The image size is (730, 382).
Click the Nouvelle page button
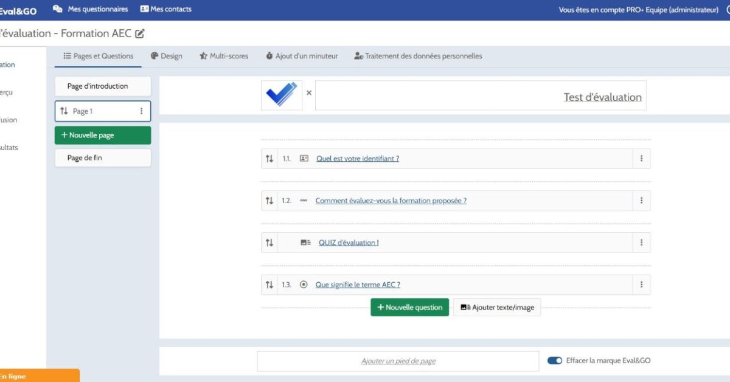[x=102, y=134]
